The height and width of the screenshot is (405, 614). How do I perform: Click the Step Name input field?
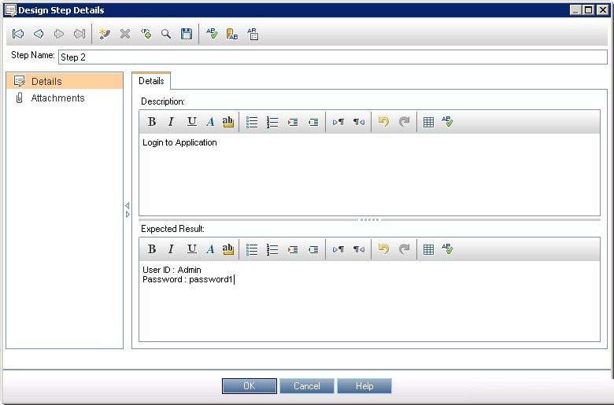(x=333, y=57)
